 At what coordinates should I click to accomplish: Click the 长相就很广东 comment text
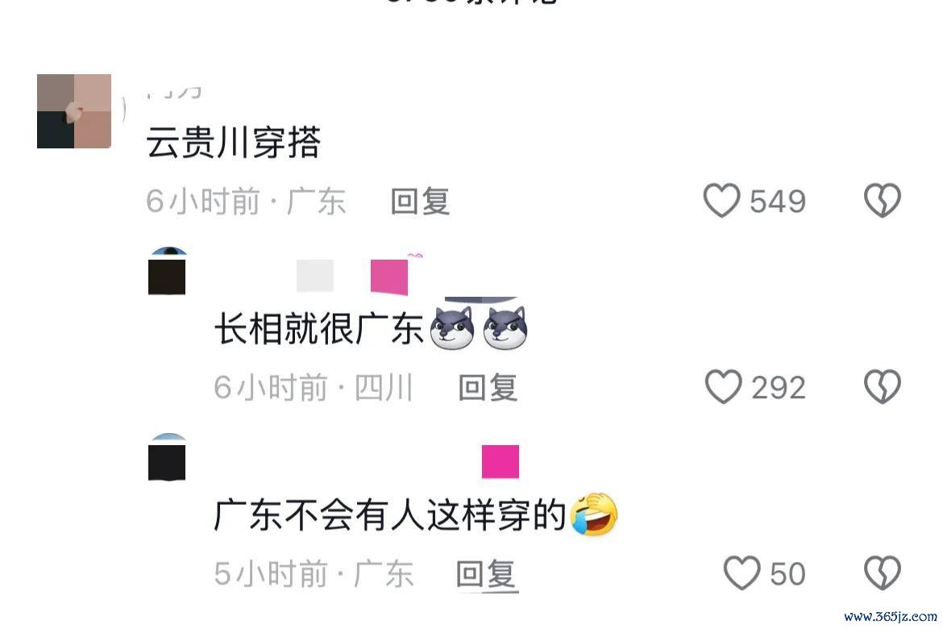click(x=318, y=329)
